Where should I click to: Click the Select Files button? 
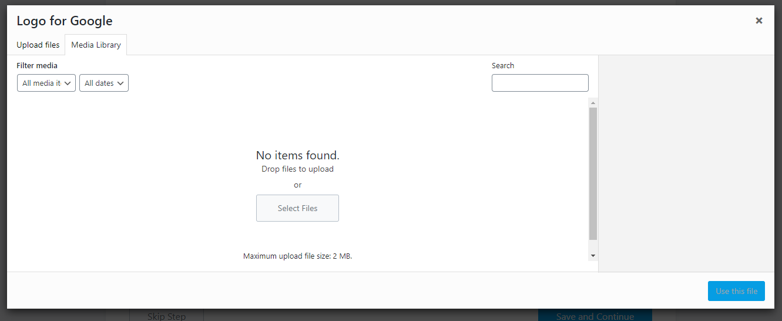tap(297, 208)
